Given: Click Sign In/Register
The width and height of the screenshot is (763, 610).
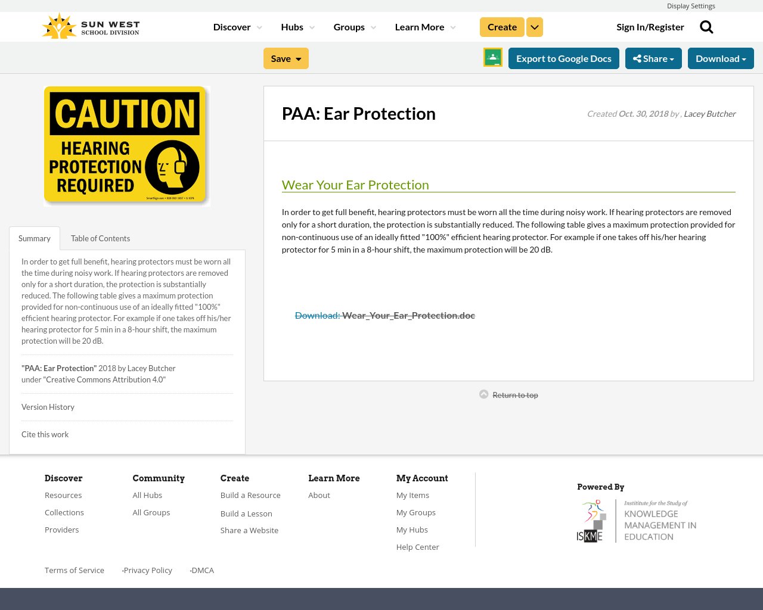Looking at the screenshot, I should pos(650,26).
